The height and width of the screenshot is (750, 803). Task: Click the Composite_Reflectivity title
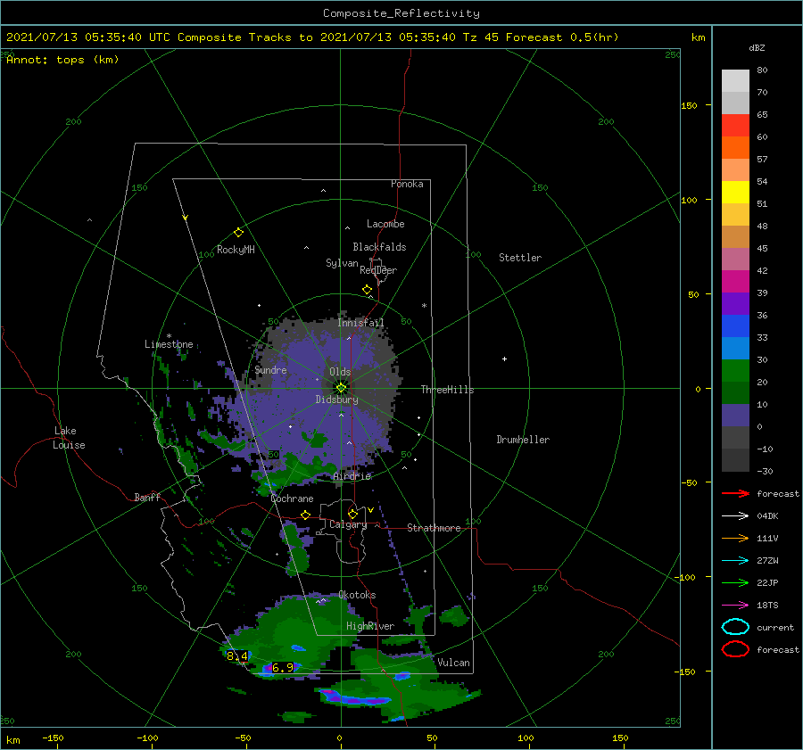[401, 13]
